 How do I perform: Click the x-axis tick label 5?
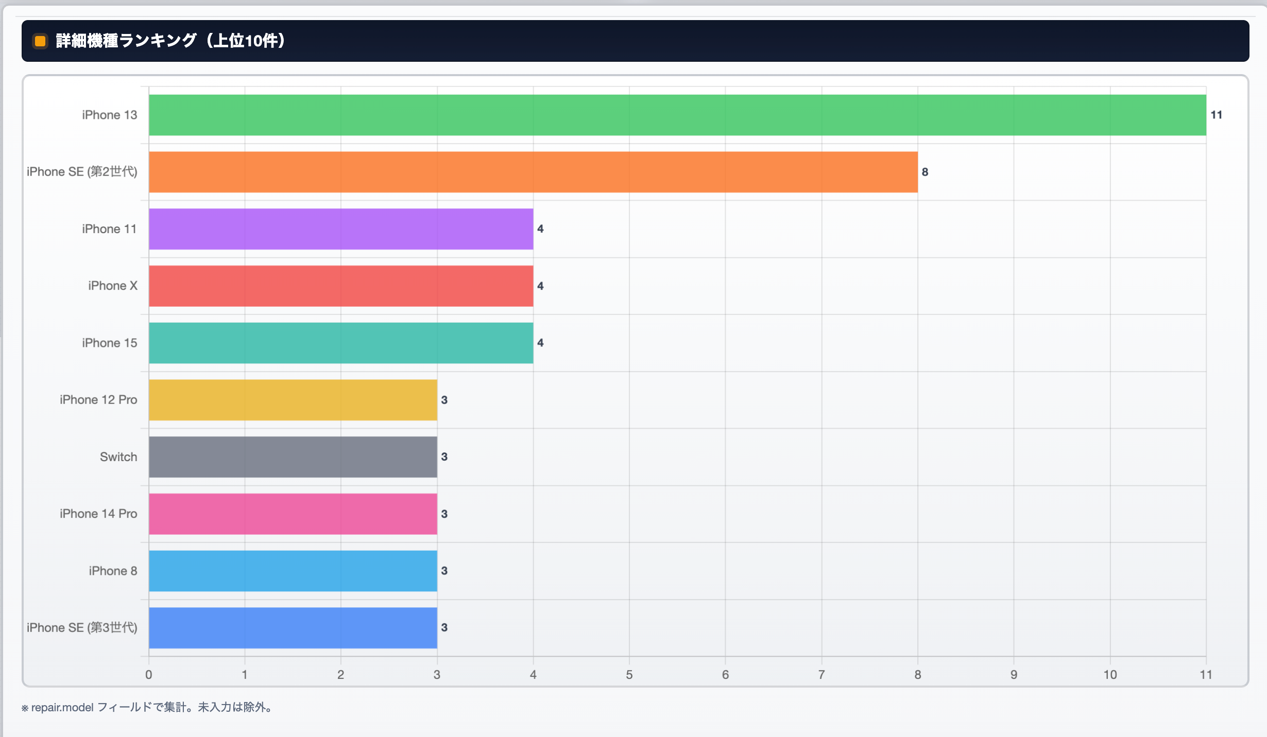point(629,675)
